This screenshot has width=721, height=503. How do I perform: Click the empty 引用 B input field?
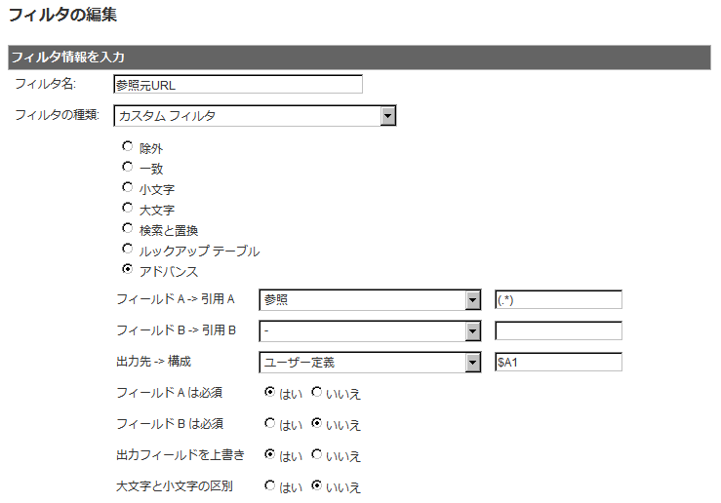[x=558, y=330]
